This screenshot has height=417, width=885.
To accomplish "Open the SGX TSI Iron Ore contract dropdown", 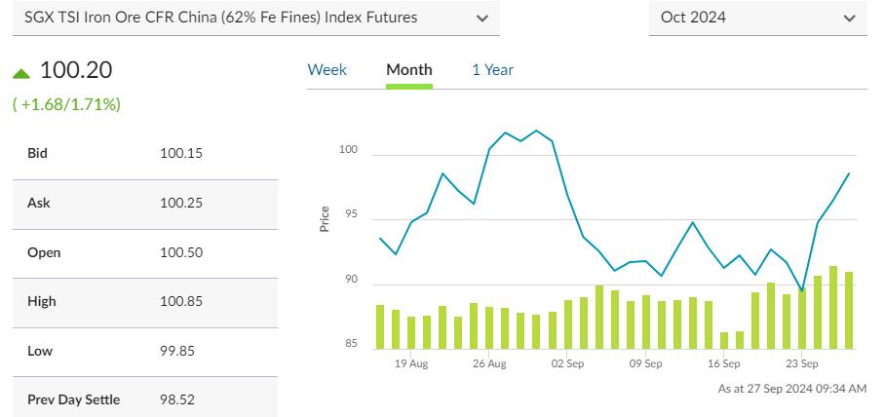I will click(255, 18).
